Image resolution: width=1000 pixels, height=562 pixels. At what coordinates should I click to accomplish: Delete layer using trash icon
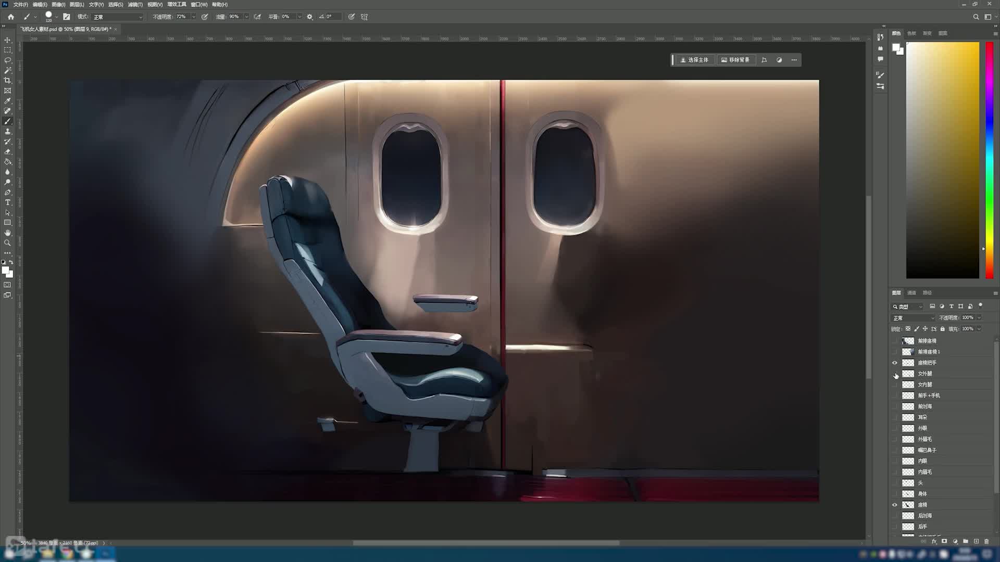point(986,541)
